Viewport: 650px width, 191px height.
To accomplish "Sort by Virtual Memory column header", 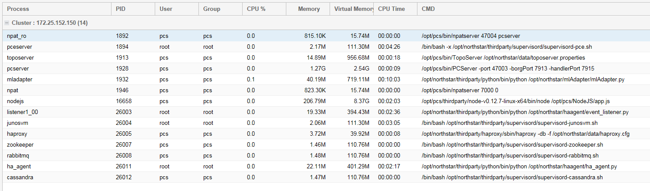I will pos(353,9).
